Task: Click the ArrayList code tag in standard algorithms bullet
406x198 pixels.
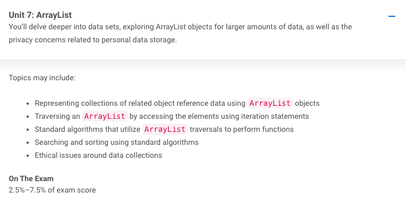Action: pyautogui.click(x=164, y=129)
